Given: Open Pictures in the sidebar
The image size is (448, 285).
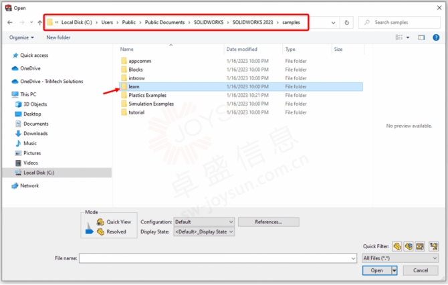Looking at the screenshot, I should tap(32, 153).
